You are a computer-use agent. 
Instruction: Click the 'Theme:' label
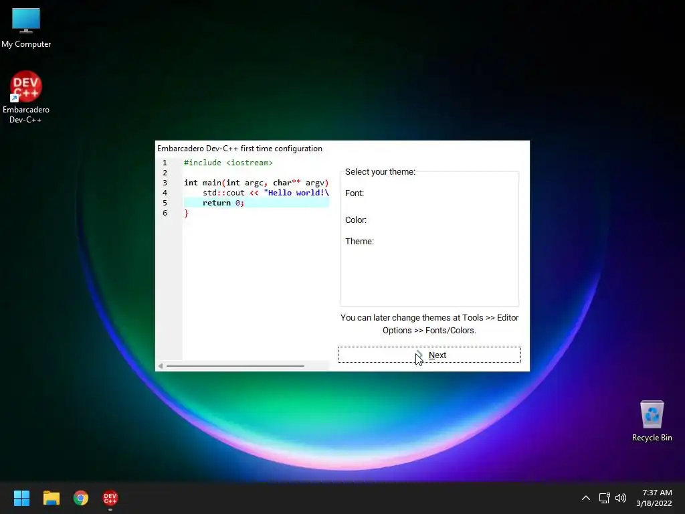click(359, 241)
